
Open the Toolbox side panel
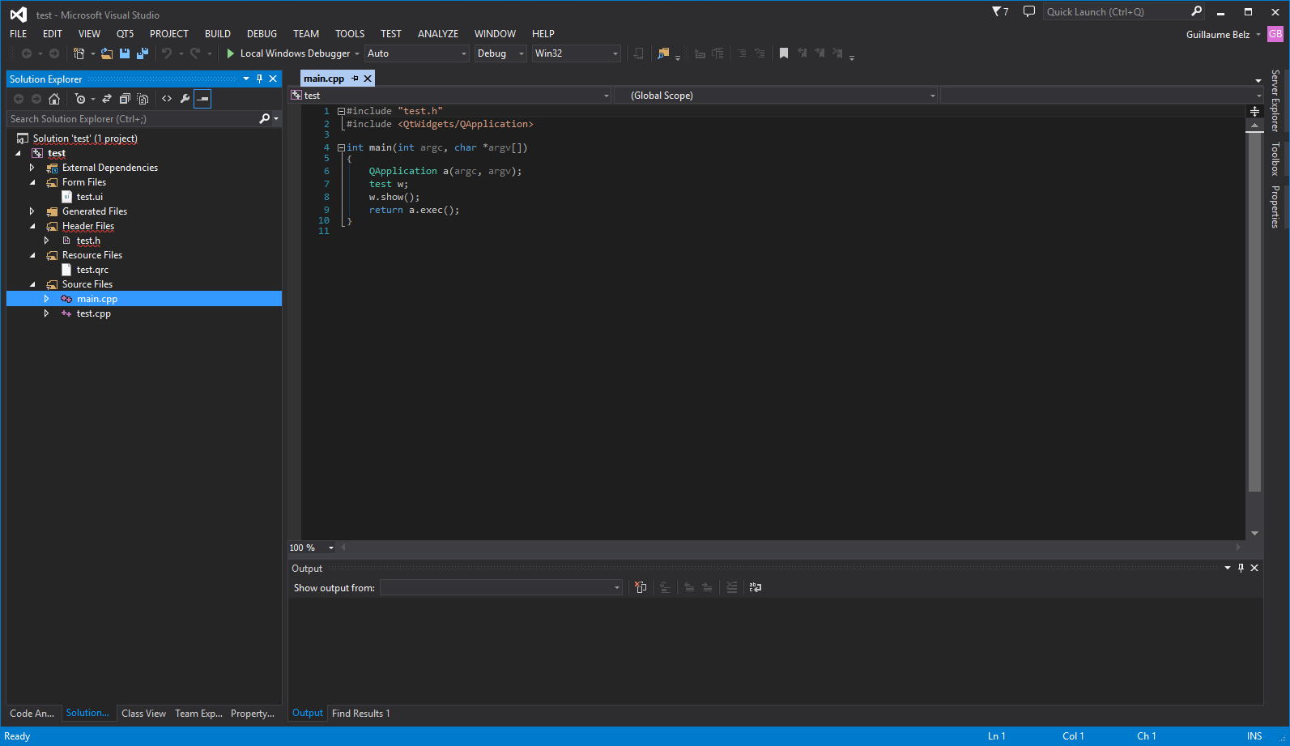tap(1275, 159)
